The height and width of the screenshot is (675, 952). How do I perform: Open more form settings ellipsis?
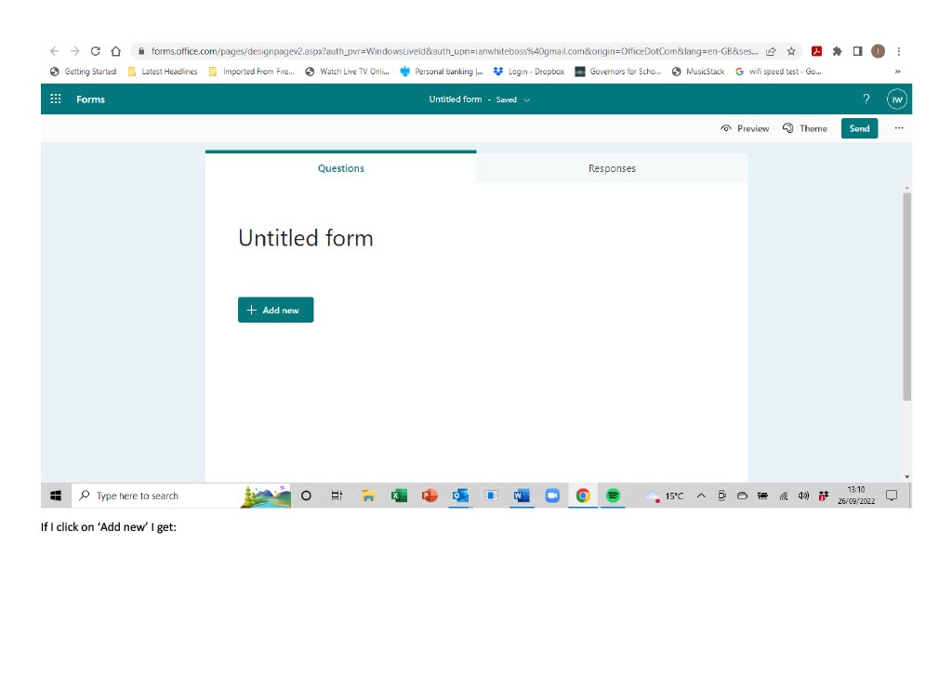click(899, 128)
